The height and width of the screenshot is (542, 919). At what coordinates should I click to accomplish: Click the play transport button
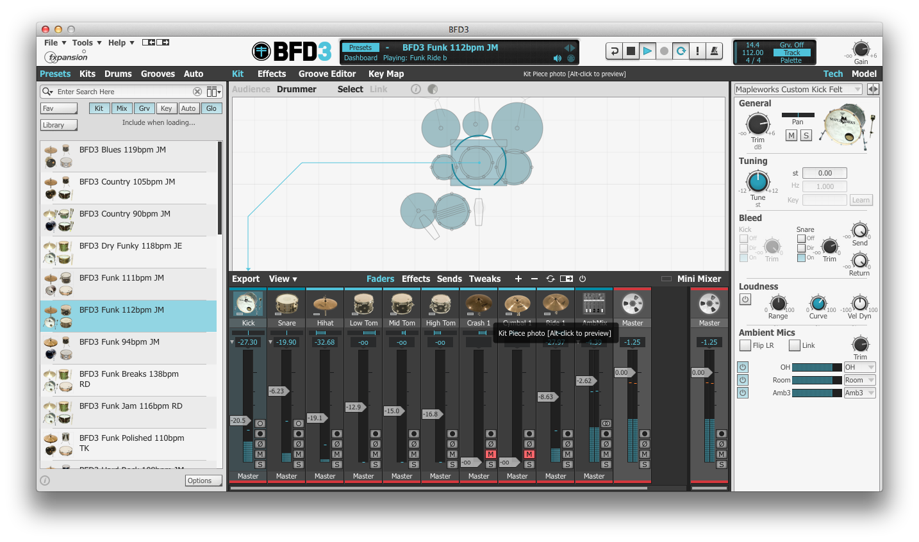[647, 51]
